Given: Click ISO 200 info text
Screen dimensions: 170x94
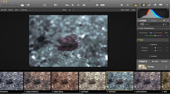Looking at the screenshot, I should point(4,10).
